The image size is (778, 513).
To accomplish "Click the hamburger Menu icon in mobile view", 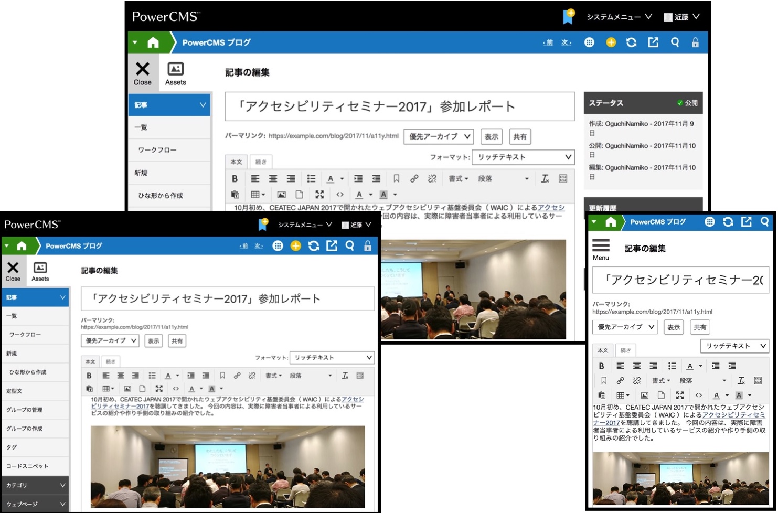I will pos(601,245).
